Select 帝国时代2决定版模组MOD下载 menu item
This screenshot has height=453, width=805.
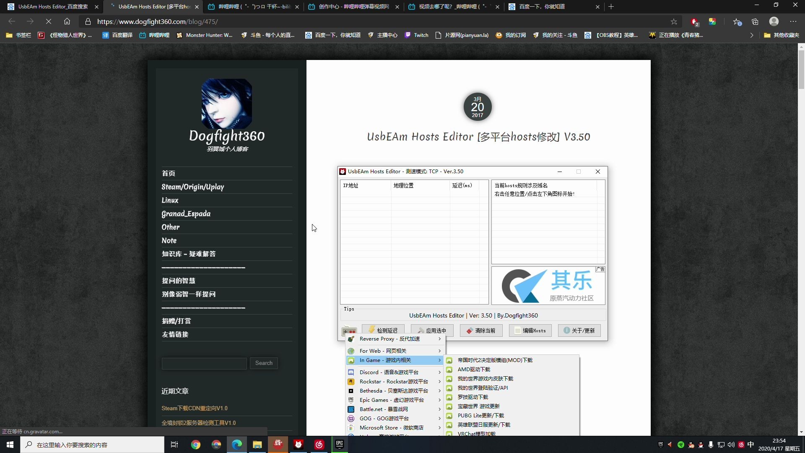494,360
